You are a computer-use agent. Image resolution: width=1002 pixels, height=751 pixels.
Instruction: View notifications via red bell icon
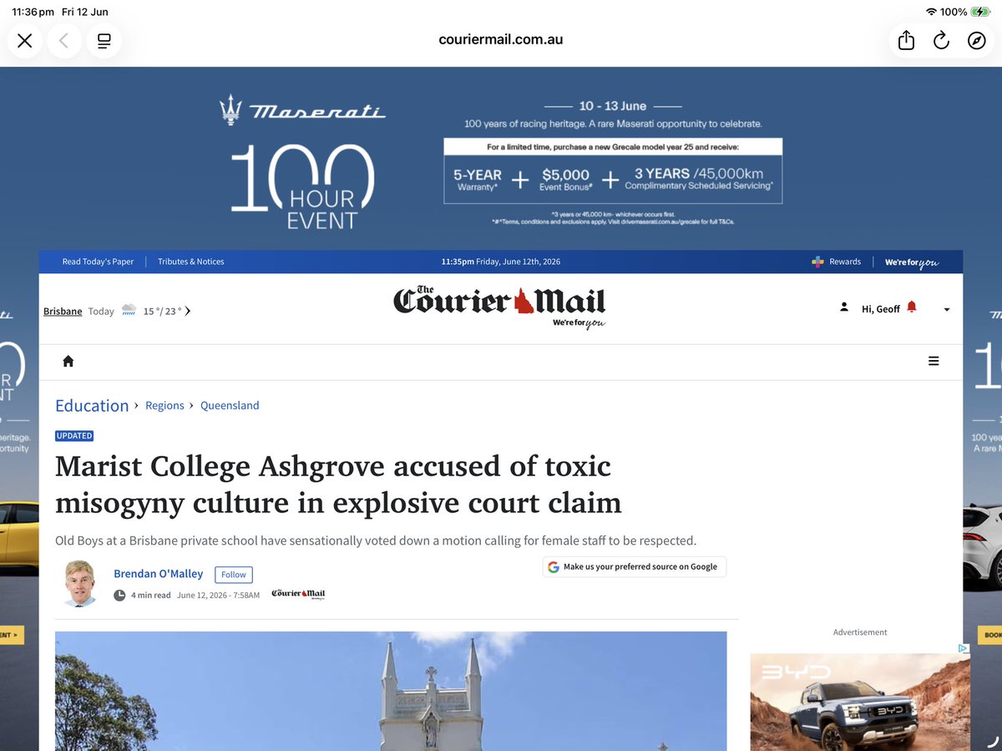(912, 307)
